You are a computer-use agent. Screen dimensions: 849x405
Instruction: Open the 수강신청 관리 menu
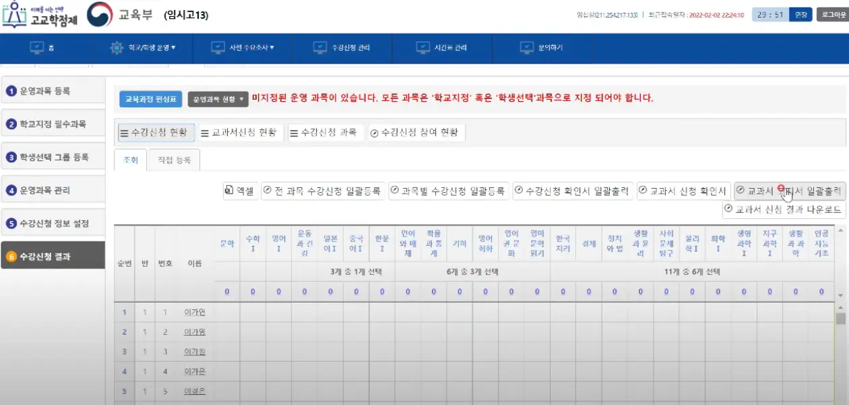click(350, 48)
